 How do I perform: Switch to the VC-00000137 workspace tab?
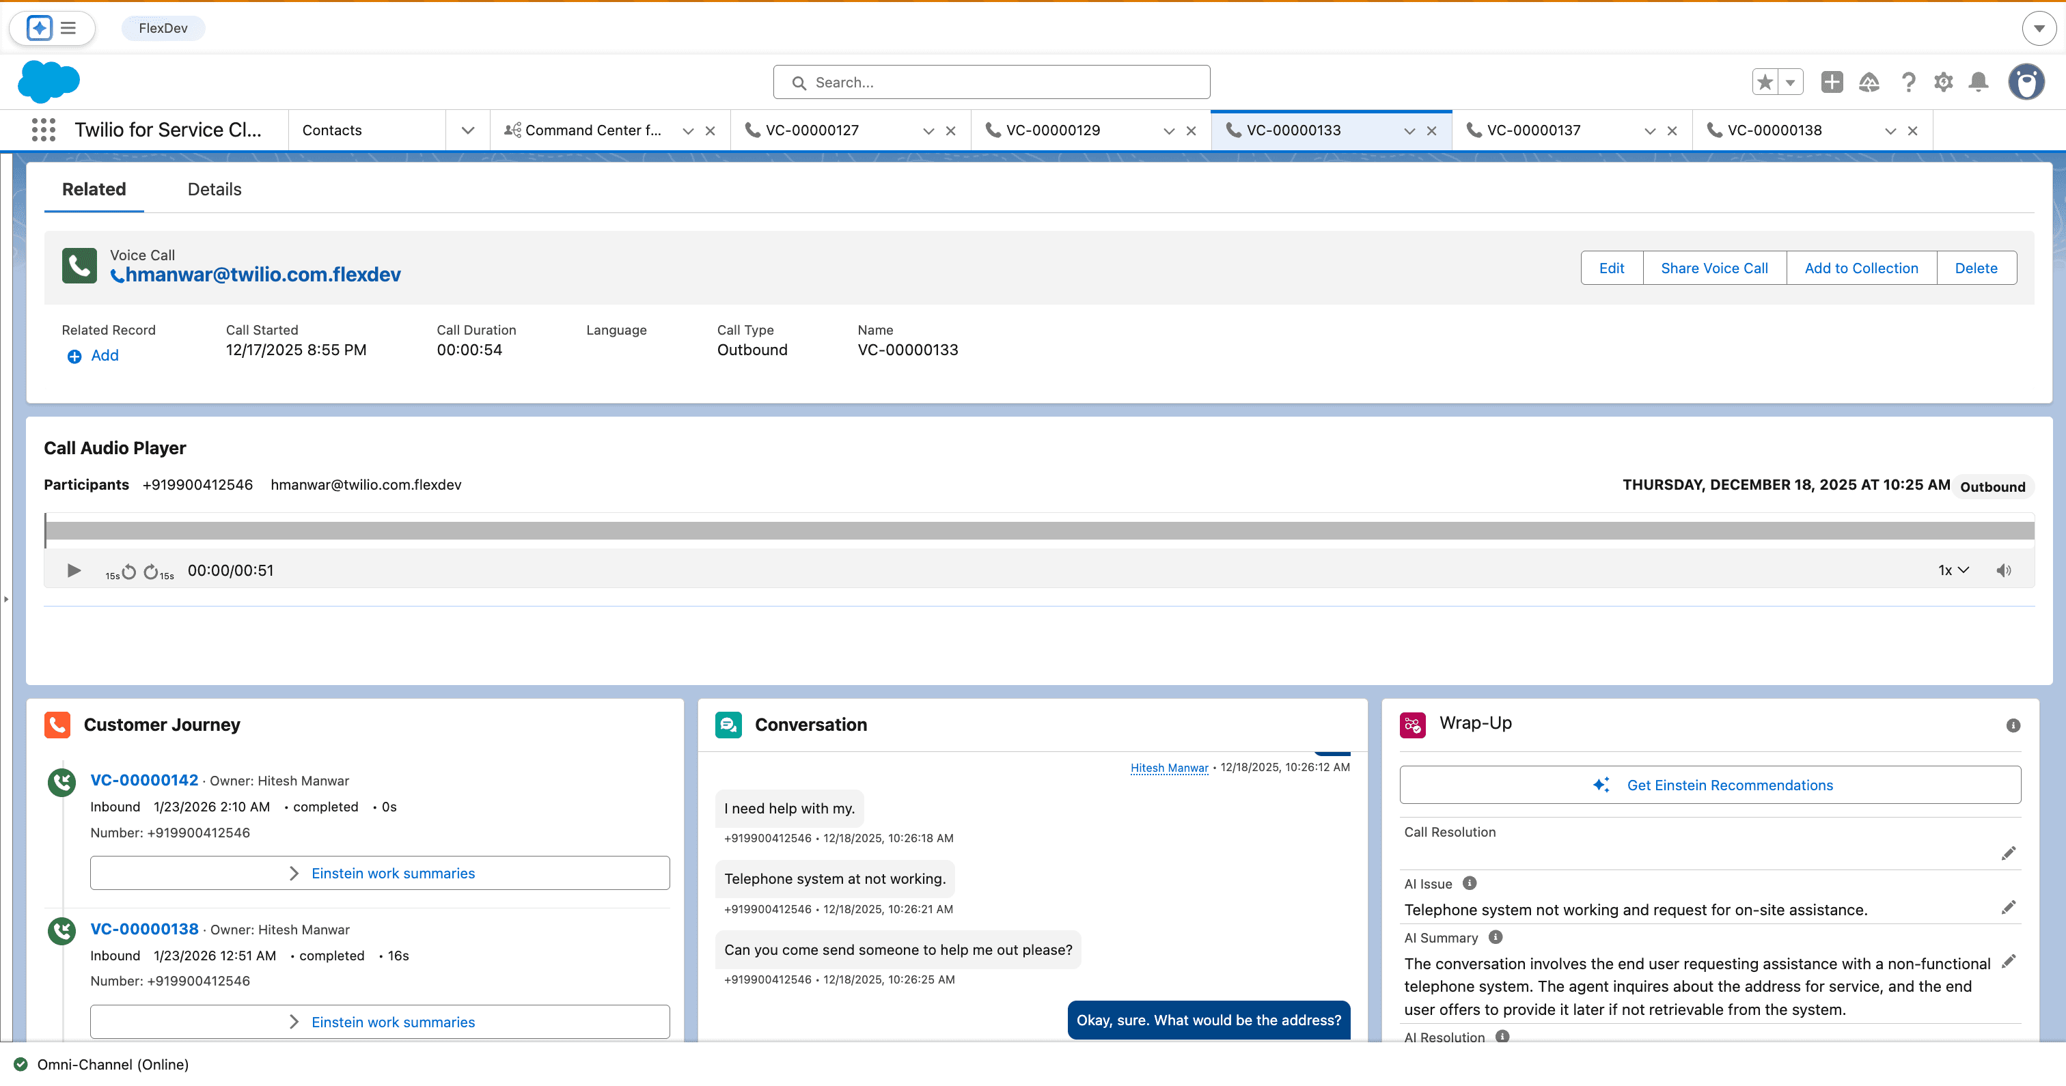[x=1534, y=130]
